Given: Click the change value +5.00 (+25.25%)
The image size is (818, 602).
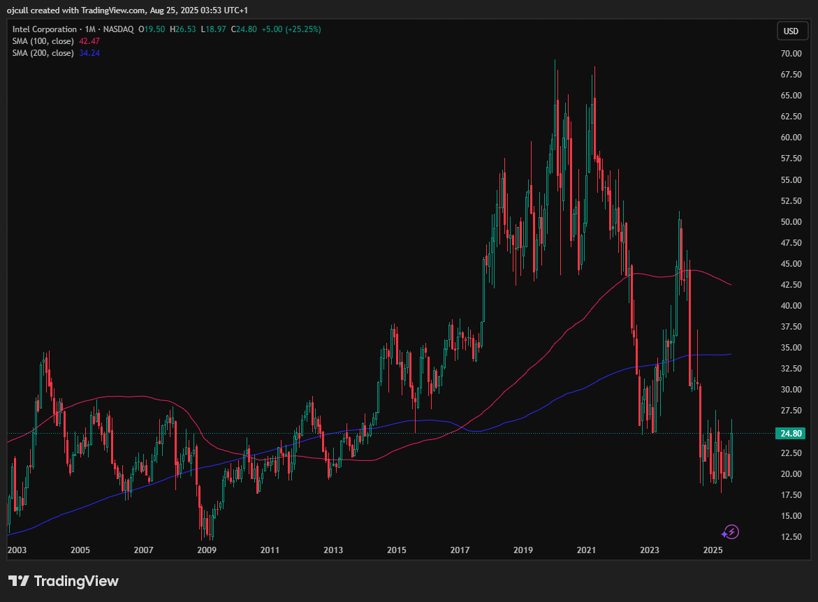Looking at the screenshot, I should coord(291,29).
